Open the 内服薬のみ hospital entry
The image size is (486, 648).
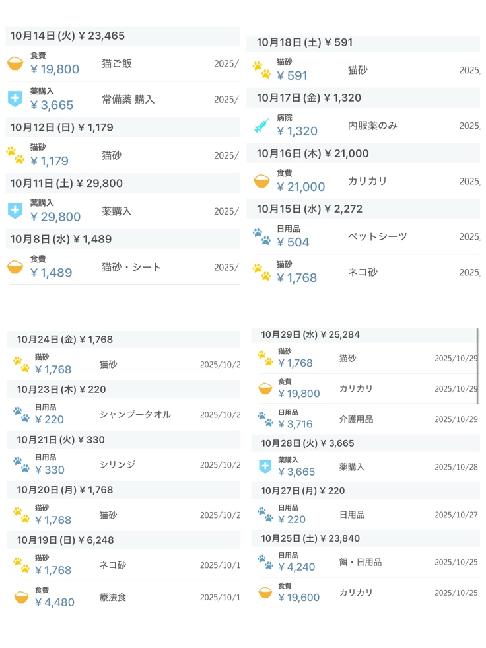coord(372,126)
